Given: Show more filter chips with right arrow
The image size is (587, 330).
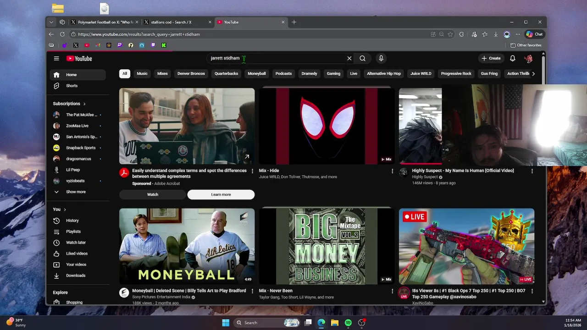Looking at the screenshot, I should [x=533, y=73].
